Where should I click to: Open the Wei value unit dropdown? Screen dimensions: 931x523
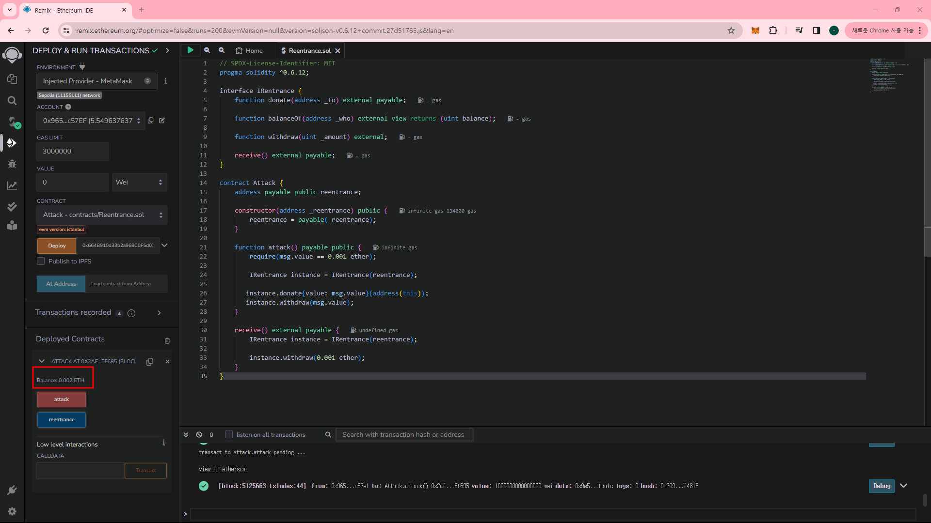coord(140,182)
